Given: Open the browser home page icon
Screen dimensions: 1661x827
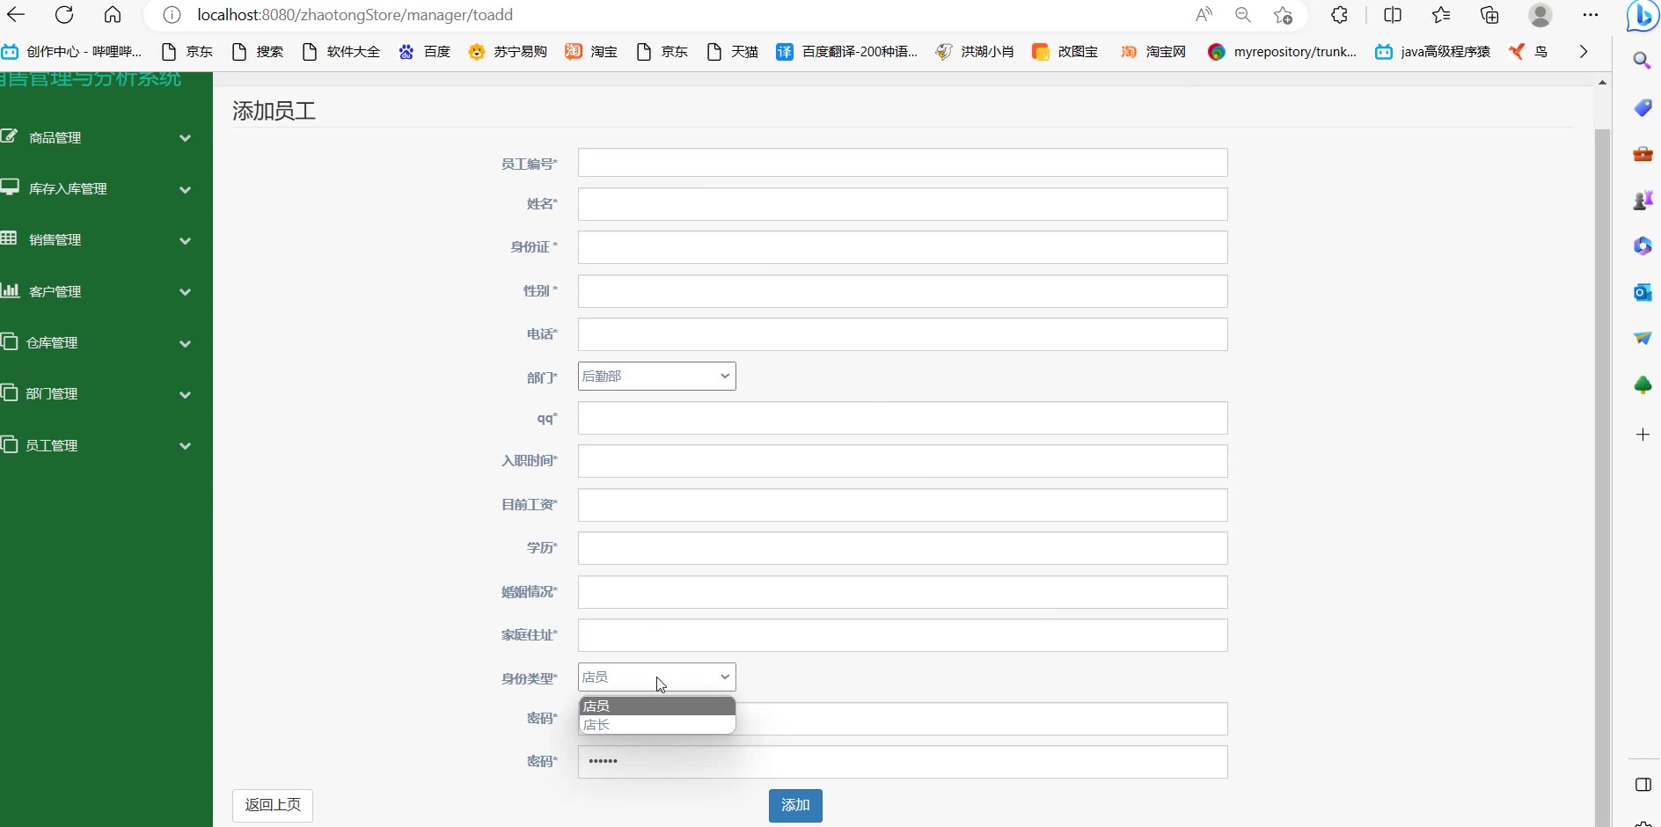Looking at the screenshot, I should click(113, 15).
